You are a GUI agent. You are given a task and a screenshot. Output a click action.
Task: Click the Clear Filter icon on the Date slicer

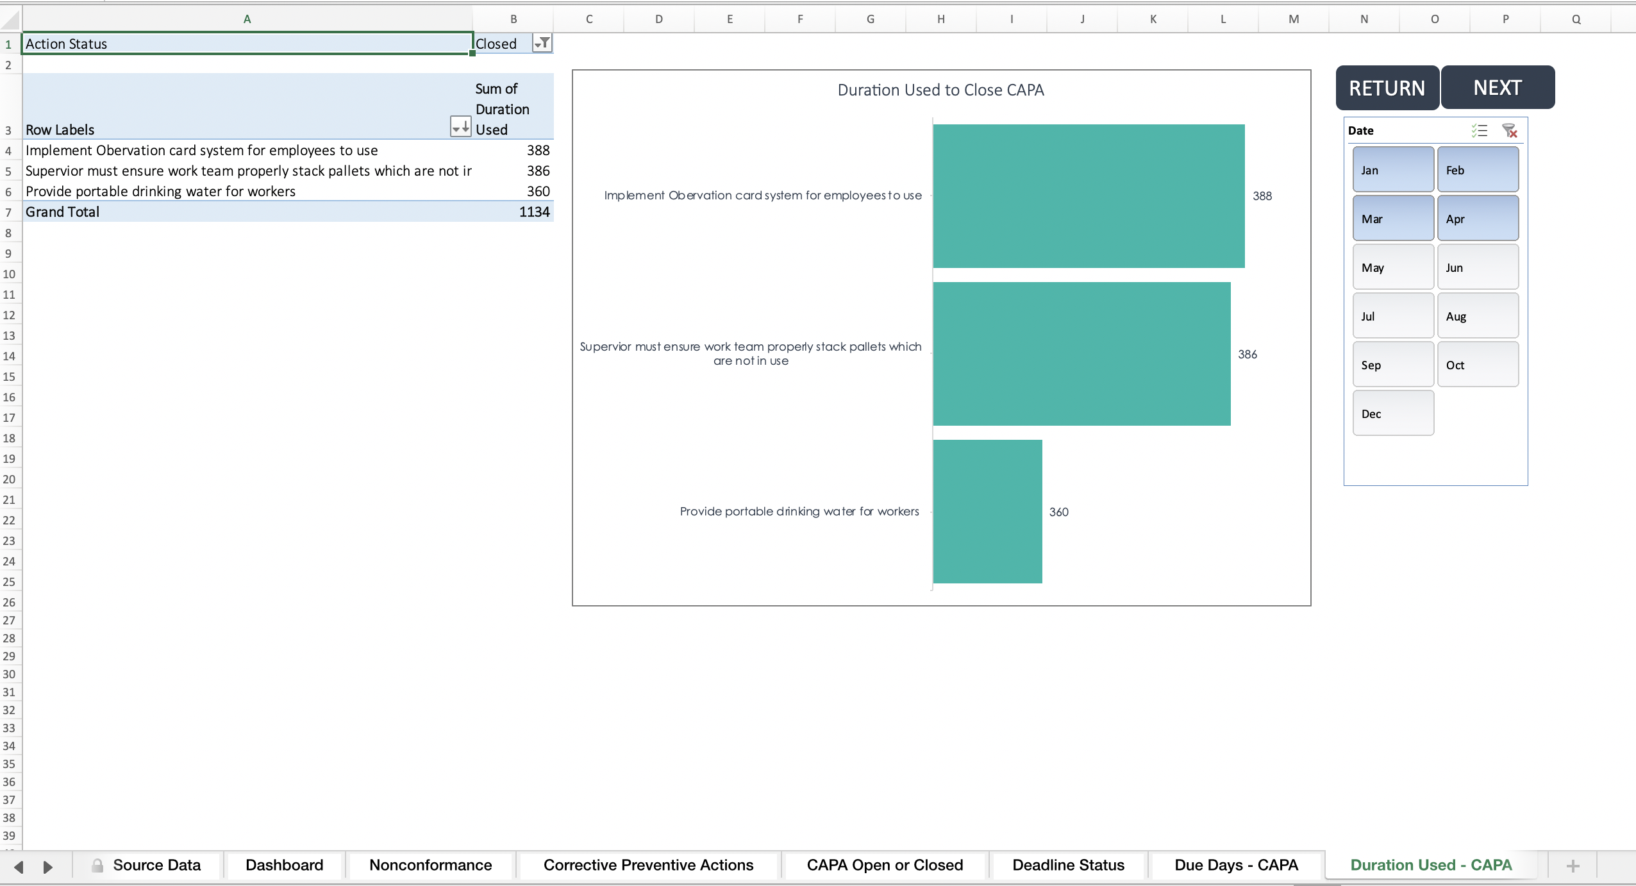coord(1510,130)
